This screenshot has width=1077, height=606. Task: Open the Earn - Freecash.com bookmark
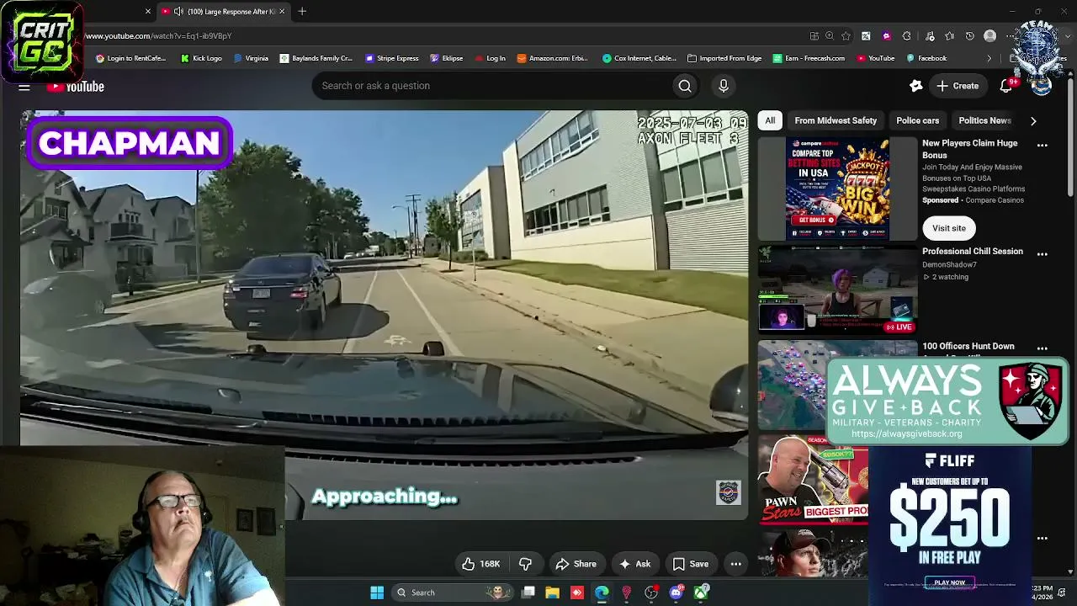pyautogui.click(x=809, y=59)
